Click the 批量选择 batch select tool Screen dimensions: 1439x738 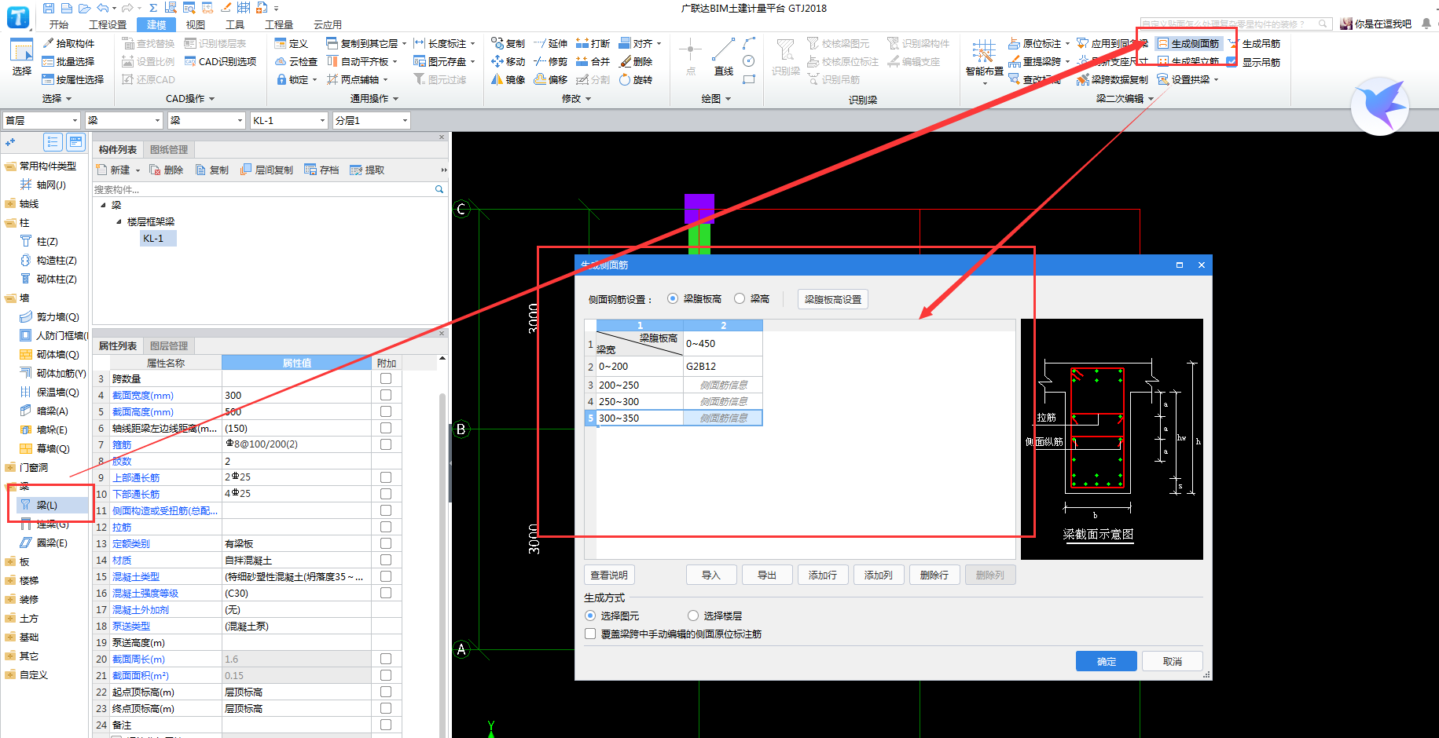tap(68, 61)
